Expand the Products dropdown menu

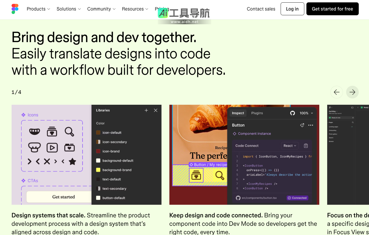pos(38,9)
